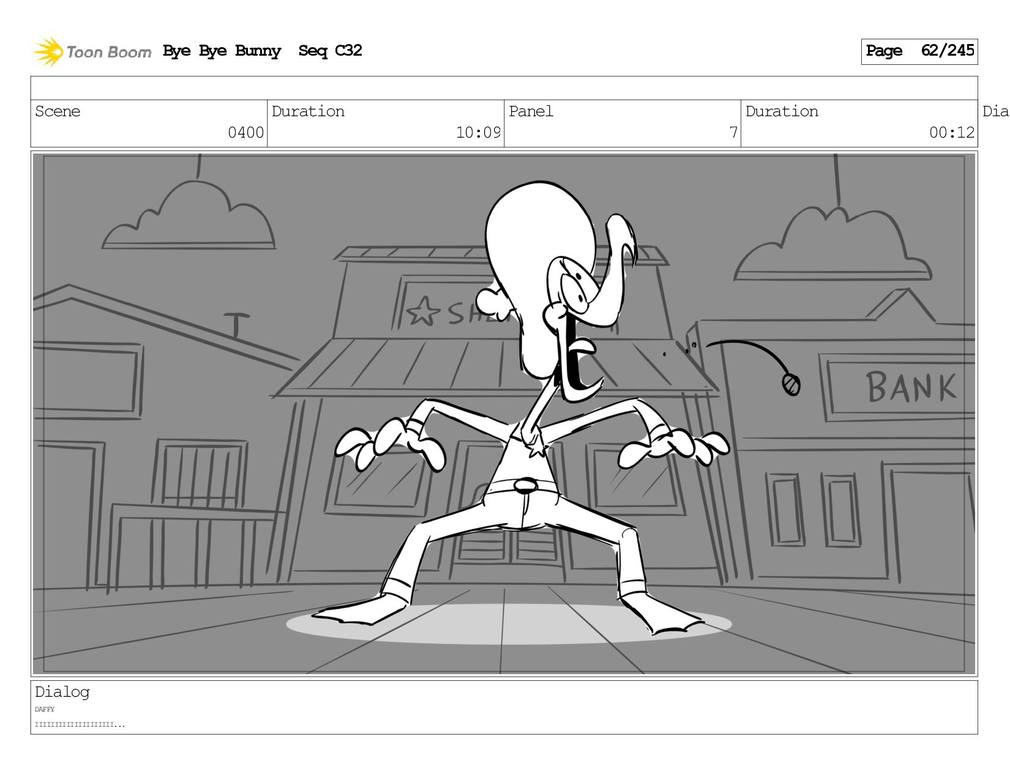Select the panel duration value 00:12
This screenshot has width=1010, height=780.
tap(952, 133)
